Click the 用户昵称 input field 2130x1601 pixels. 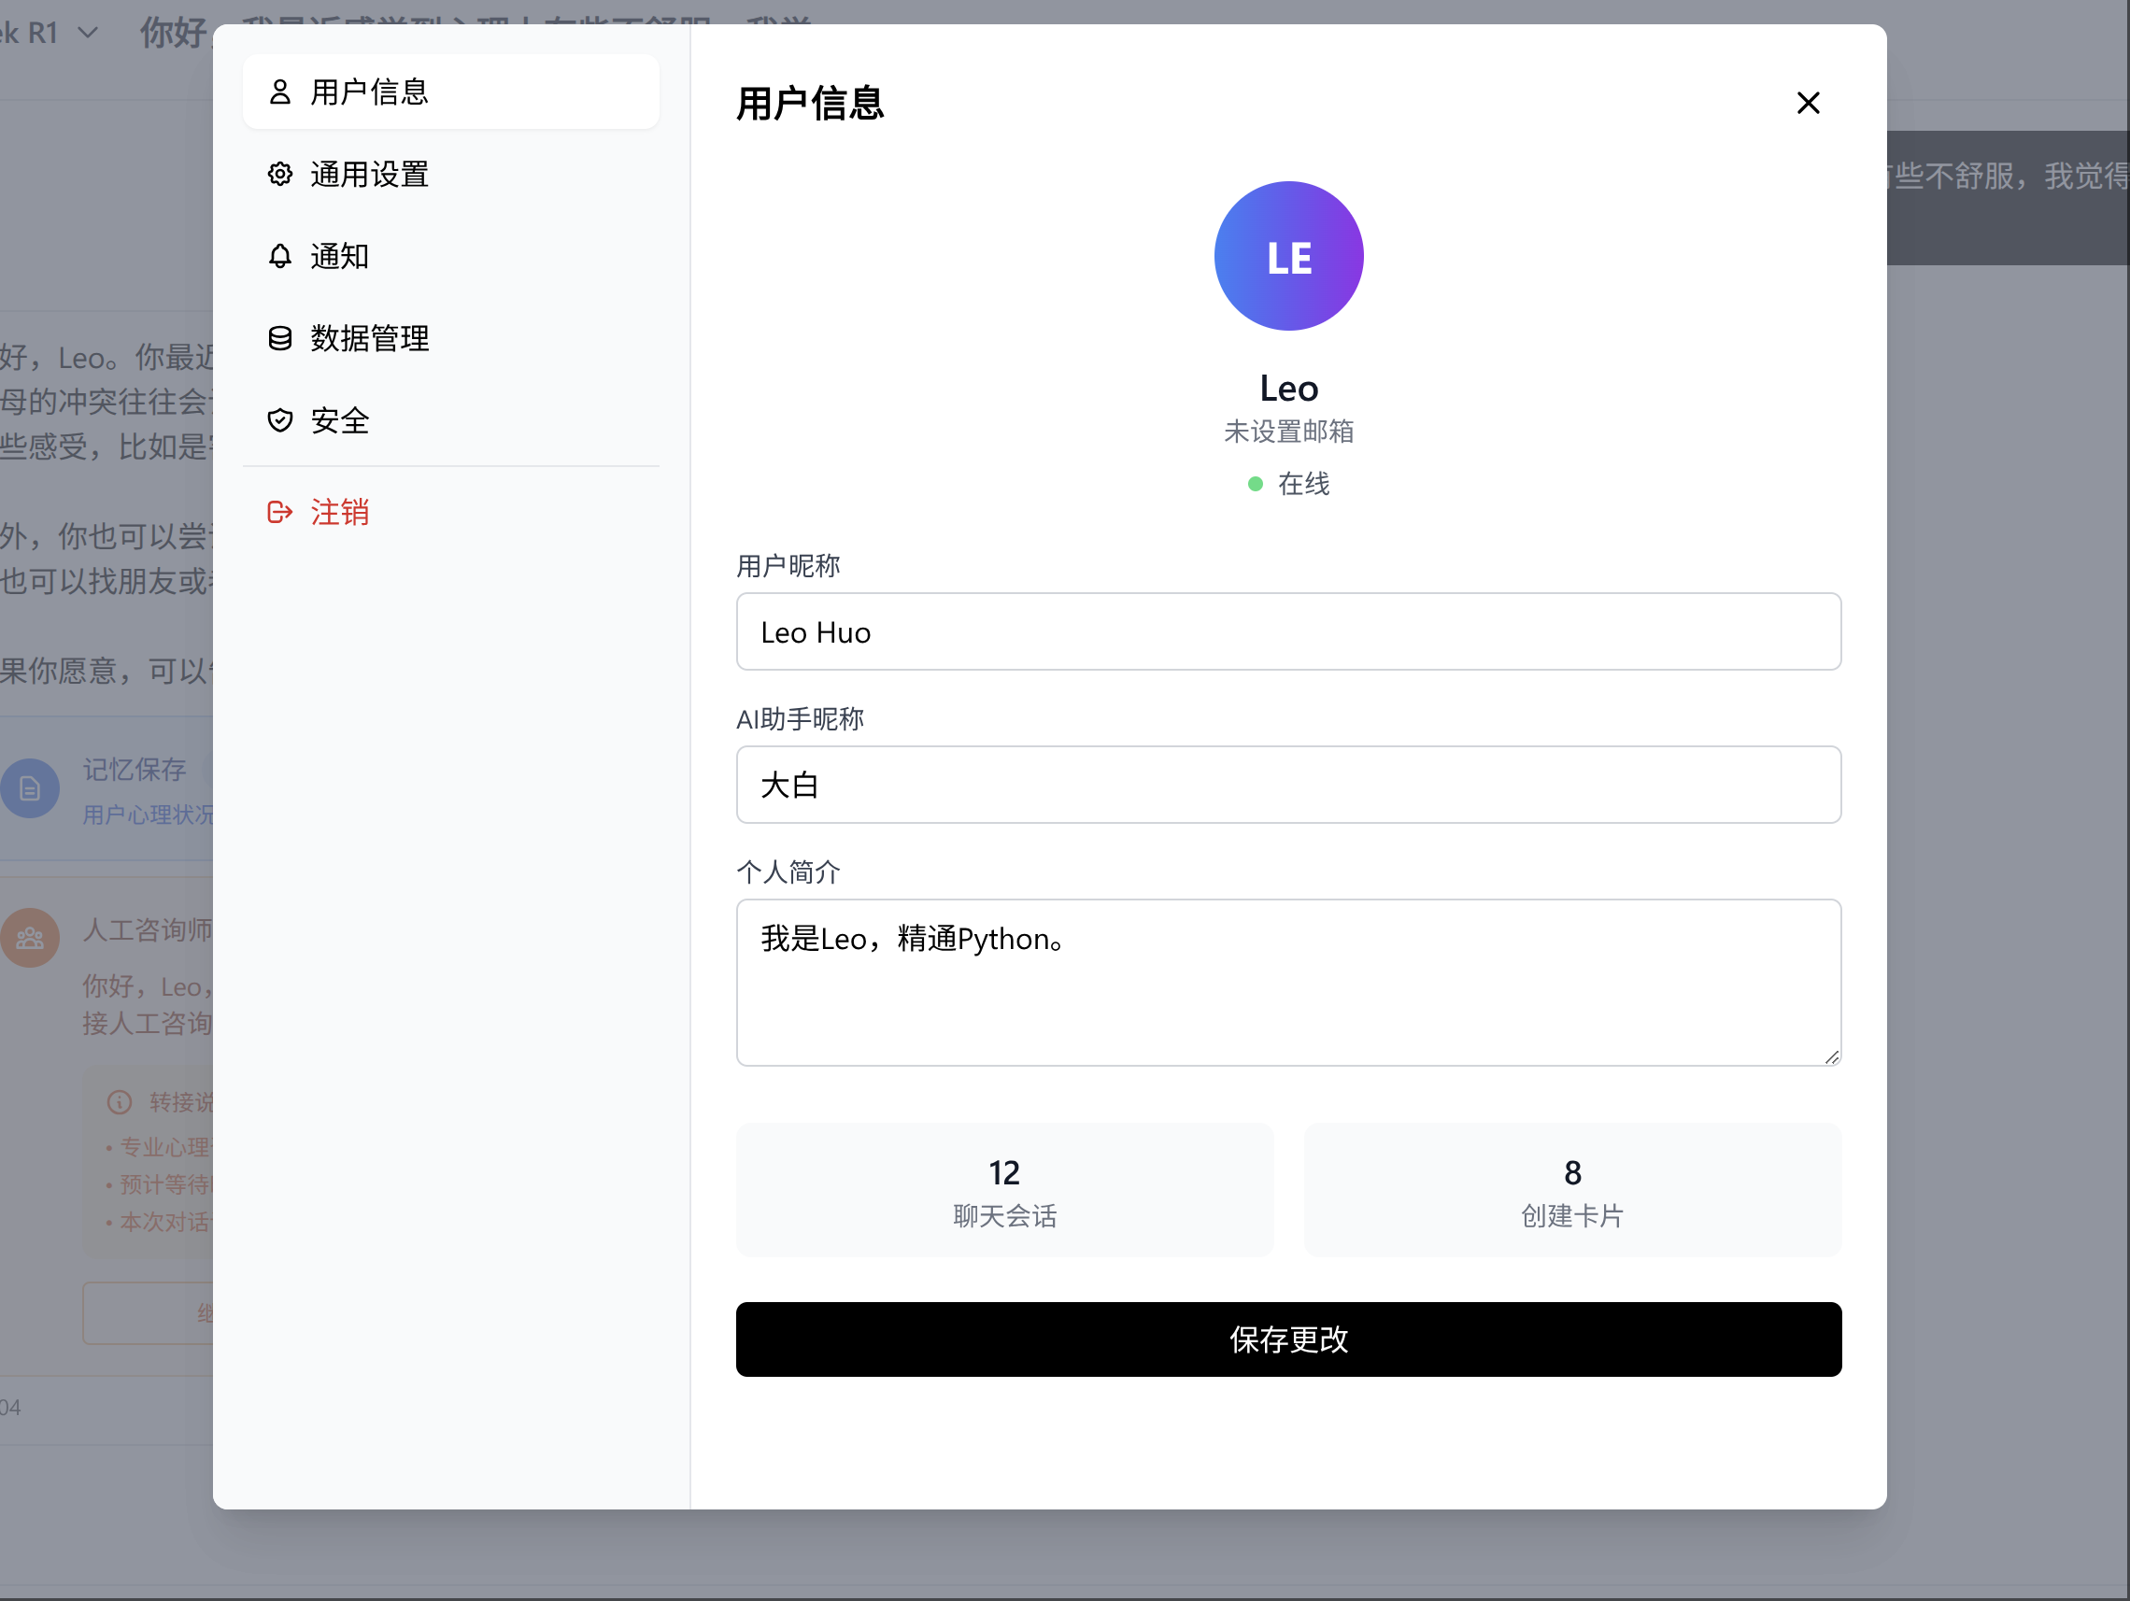[1287, 631]
